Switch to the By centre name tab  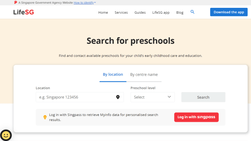(x=144, y=74)
